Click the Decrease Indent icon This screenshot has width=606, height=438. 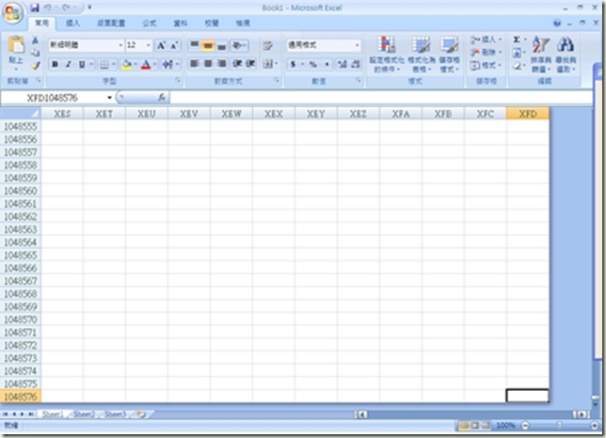coord(237,64)
